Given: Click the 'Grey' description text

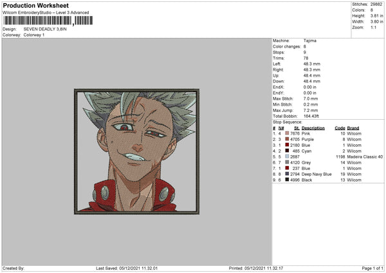Looking at the screenshot, I should (x=306, y=162).
